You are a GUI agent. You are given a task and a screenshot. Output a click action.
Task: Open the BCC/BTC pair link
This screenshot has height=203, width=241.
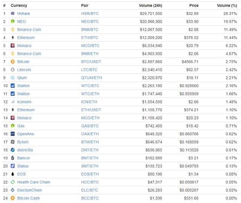tap(90, 198)
